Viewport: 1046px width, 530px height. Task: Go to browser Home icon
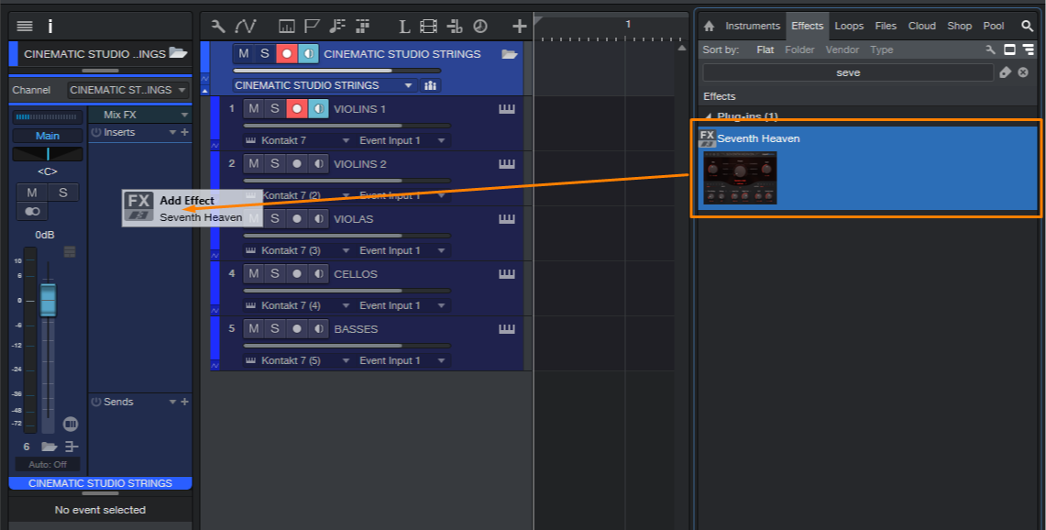[x=709, y=26]
